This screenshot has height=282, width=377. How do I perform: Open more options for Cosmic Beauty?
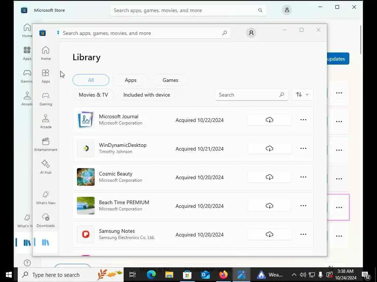pos(303,177)
